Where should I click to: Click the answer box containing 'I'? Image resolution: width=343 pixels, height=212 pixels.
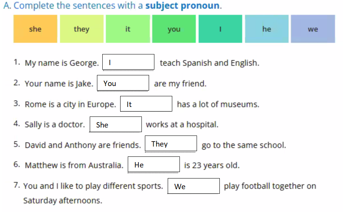[x=128, y=62]
